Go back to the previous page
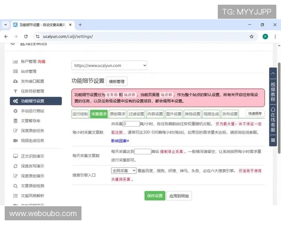 6,37
